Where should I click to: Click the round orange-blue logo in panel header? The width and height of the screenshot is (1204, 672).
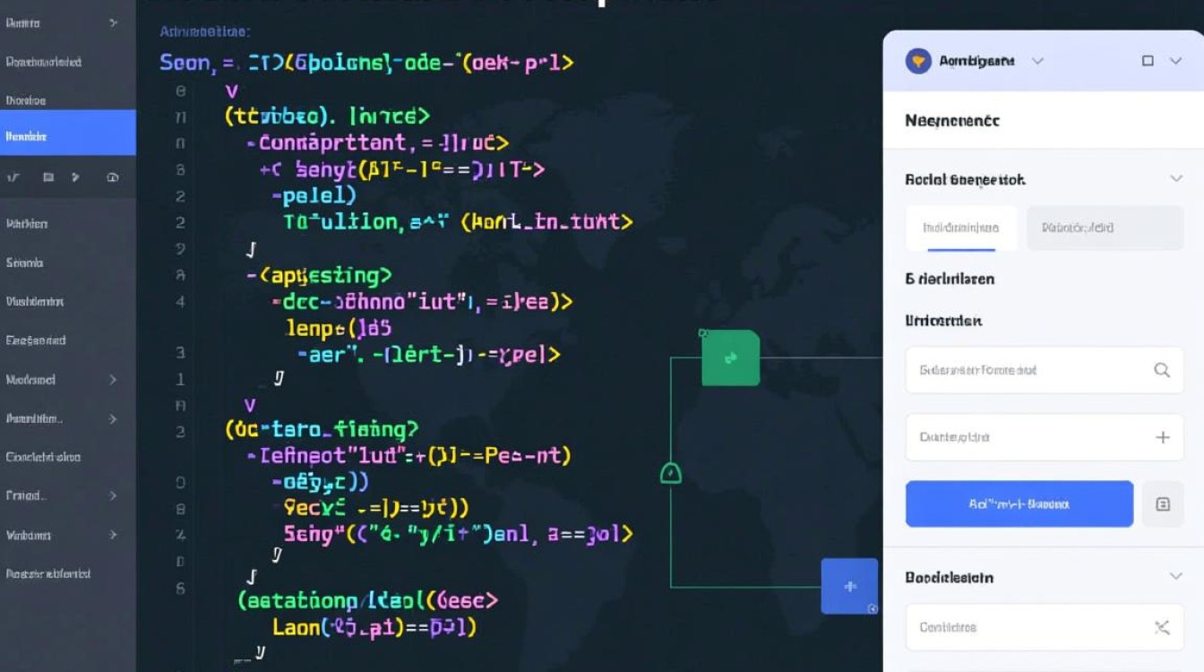(x=918, y=61)
